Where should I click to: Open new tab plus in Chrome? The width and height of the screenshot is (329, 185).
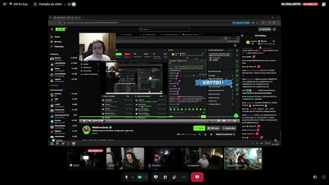click(x=83, y=17)
